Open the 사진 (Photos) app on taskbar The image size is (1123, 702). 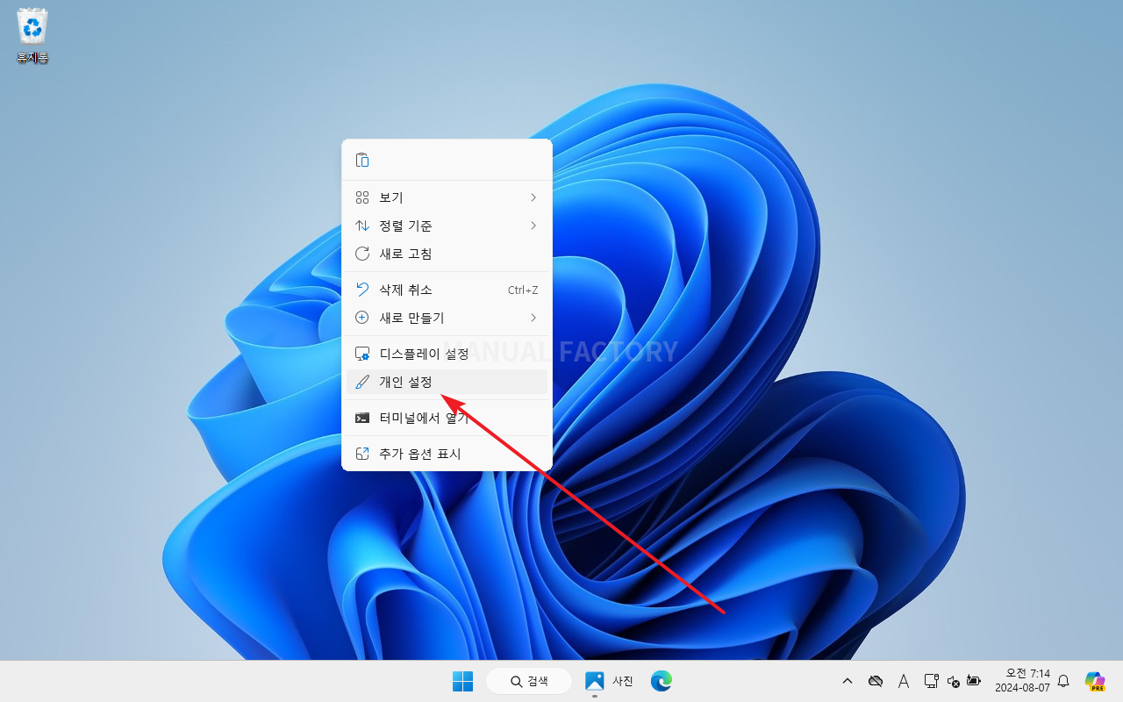pos(609,681)
